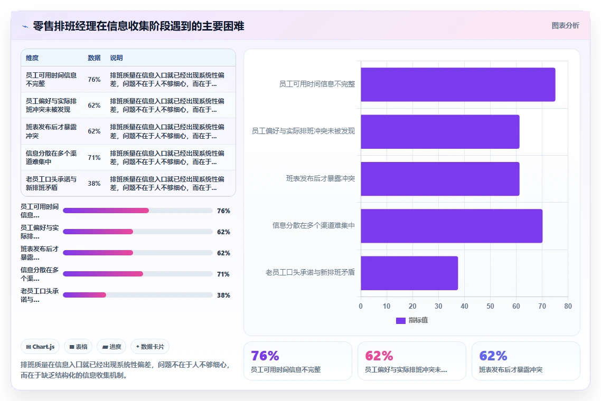Viewport: 601px width, 401px height.
Task: Click the description cell in the 71% table row
Action: (167, 157)
